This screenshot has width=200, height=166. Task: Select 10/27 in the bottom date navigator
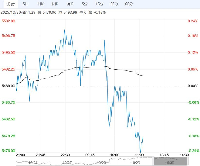tap(66, 163)
